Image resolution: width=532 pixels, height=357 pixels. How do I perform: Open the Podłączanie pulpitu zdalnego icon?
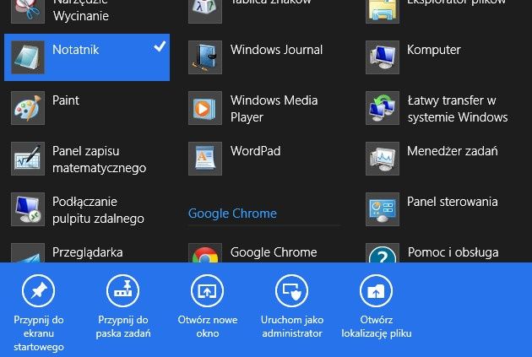click(x=28, y=209)
